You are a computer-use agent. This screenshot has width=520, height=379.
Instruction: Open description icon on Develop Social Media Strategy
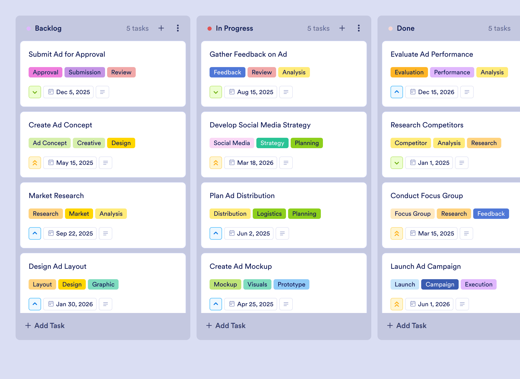(x=286, y=163)
